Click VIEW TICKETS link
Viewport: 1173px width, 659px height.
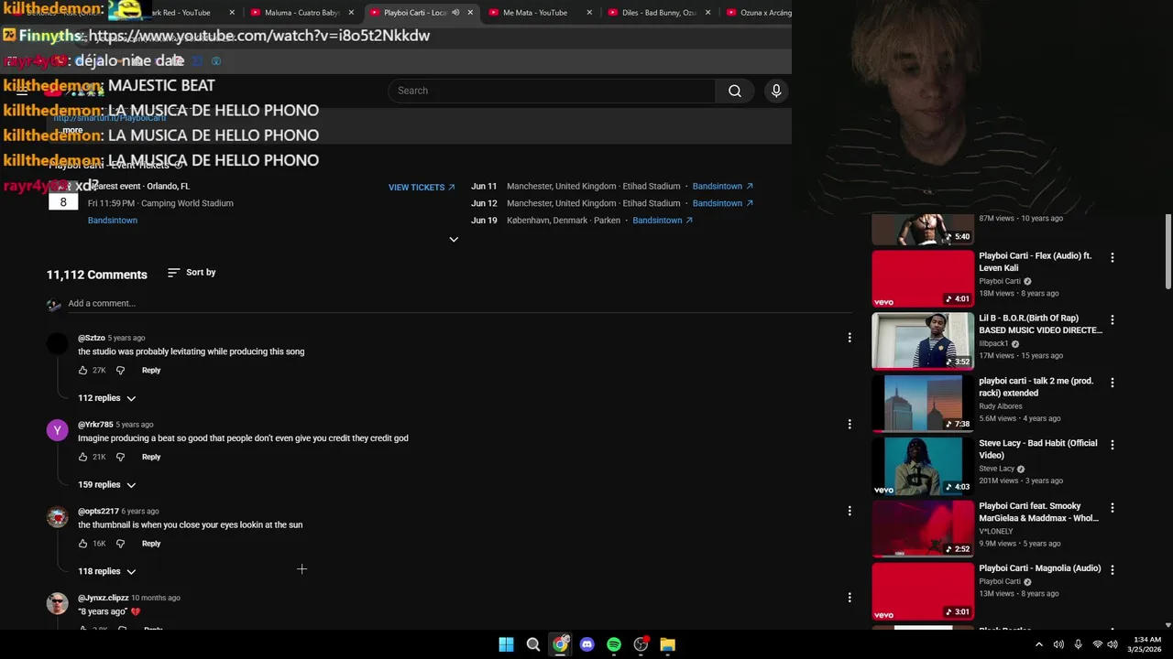[422, 188]
